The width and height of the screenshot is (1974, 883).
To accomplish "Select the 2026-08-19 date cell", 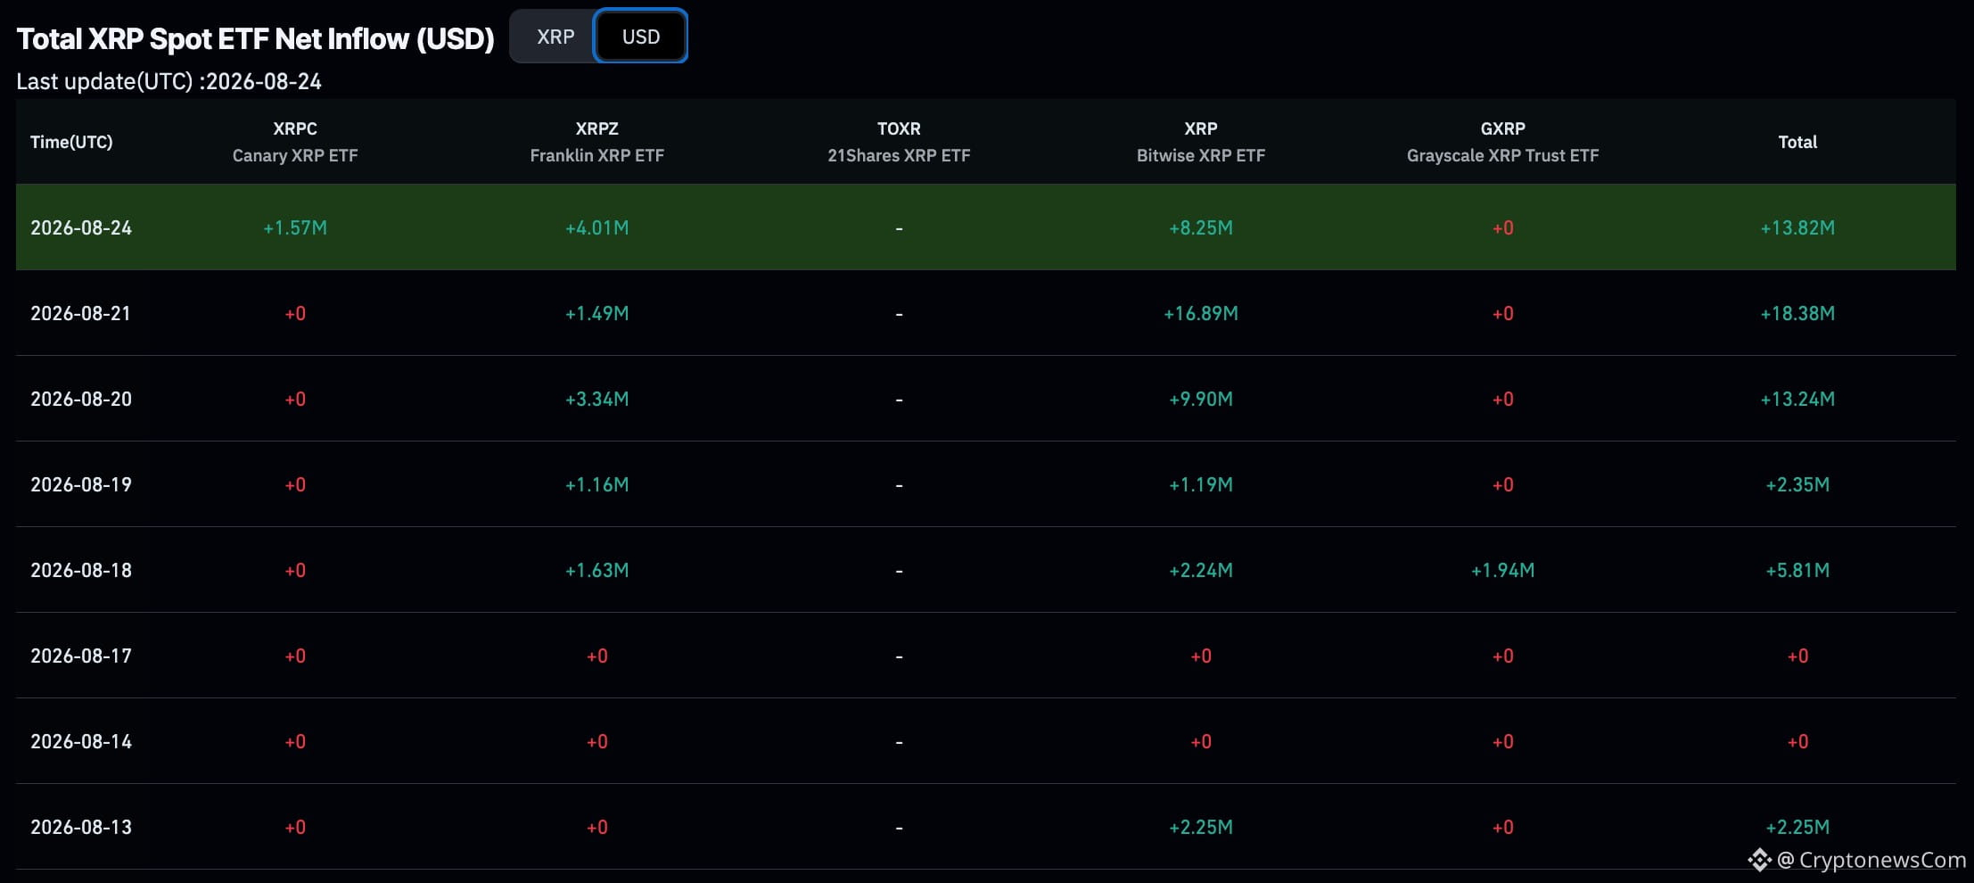I will (x=81, y=484).
